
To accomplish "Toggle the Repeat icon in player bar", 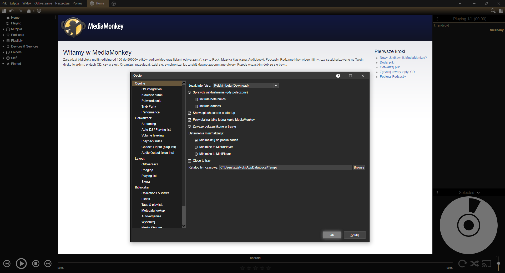I will point(462,264).
